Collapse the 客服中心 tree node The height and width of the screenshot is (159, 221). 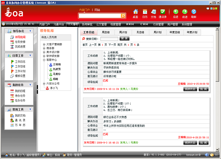(x=44, y=60)
